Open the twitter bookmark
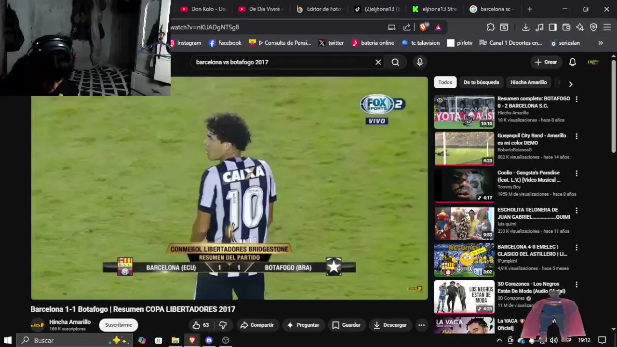Screen dimensions: 617x347 pyautogui.click(x=331, y=43)
